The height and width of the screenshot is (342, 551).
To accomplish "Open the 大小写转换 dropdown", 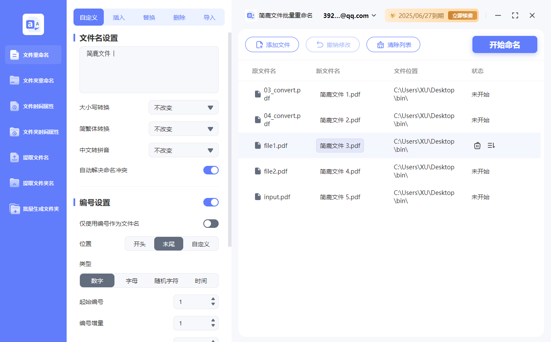I will (183, 107).
